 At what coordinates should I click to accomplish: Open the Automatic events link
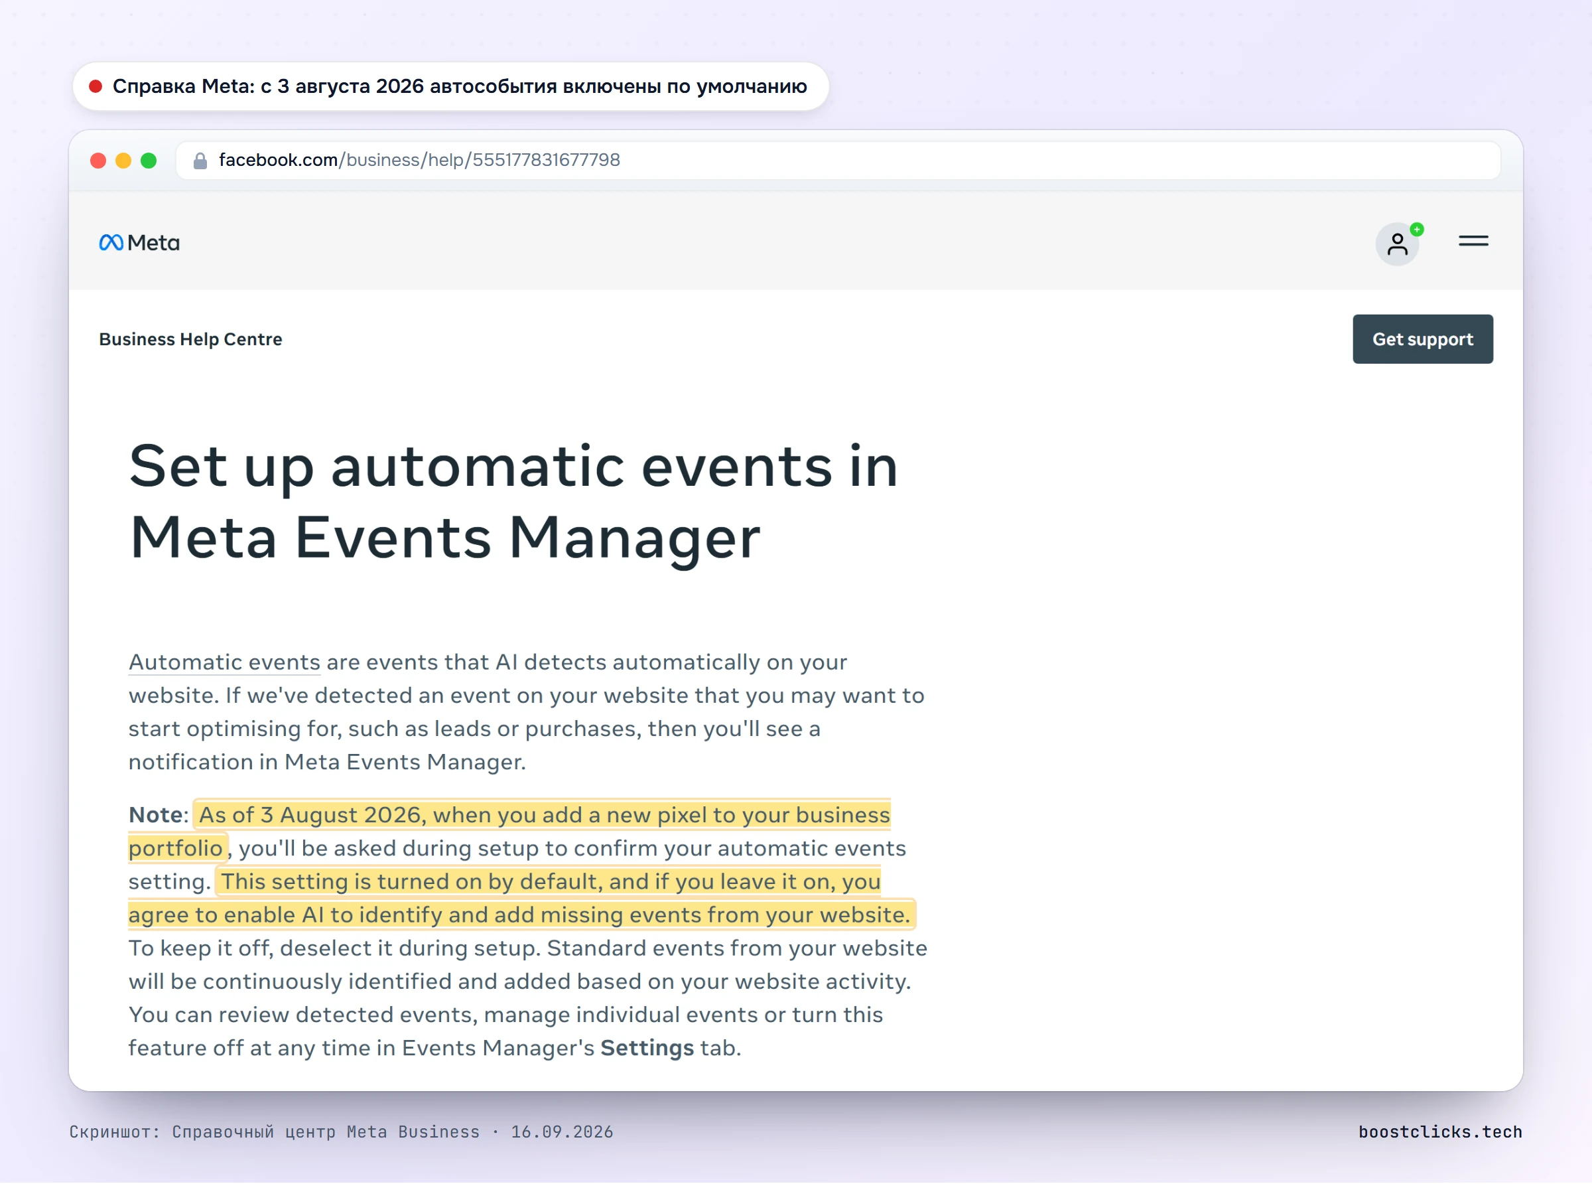click(224, 662)
